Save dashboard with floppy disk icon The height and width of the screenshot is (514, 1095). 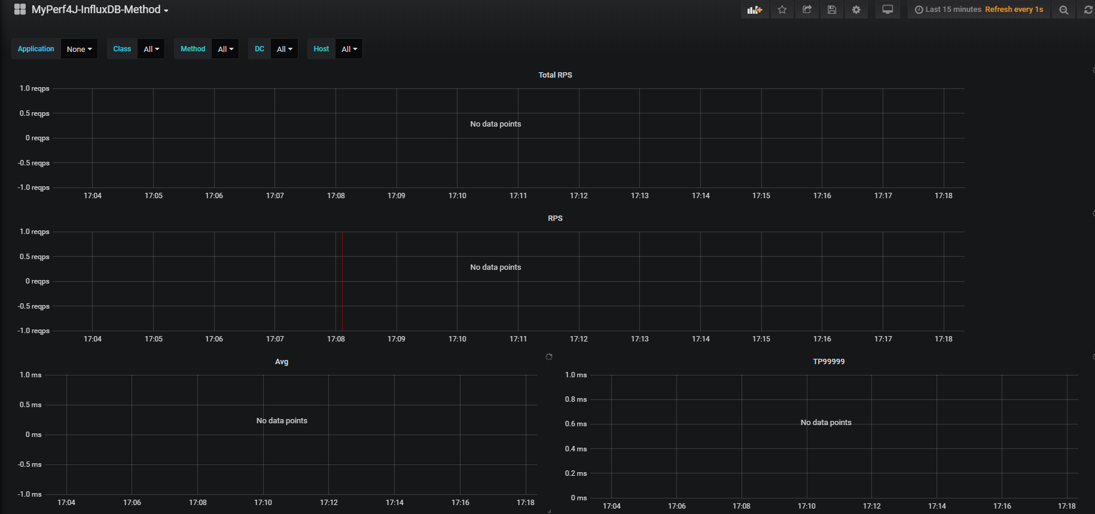click(x=832, y=10)
